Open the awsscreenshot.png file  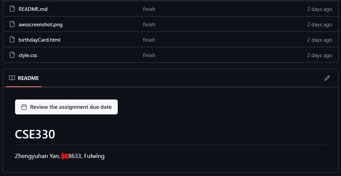click(41, 25)
